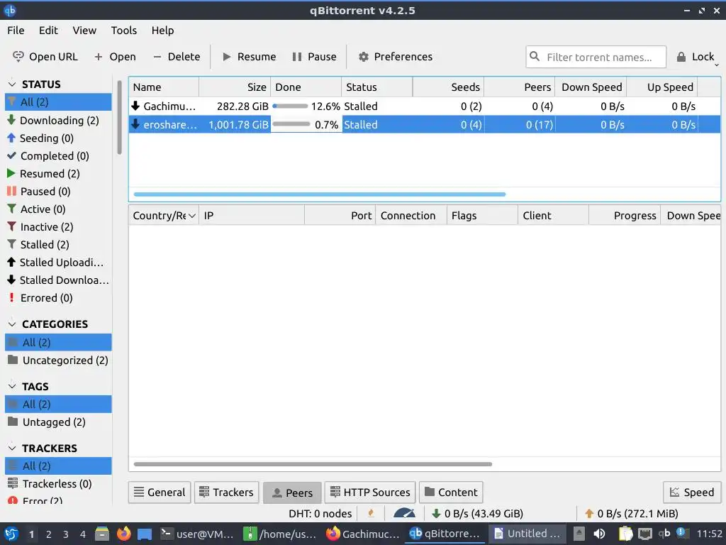Viewport: 726px width, 545px height.
Task: Click the 12.6% progress bar of Gachimu
Action: pyautogui.click(x=290, y=106)
